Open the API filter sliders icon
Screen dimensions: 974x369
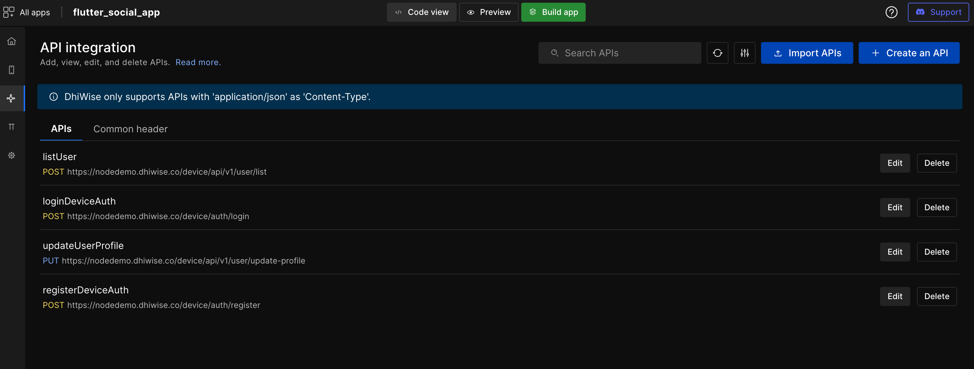point(744,53)
